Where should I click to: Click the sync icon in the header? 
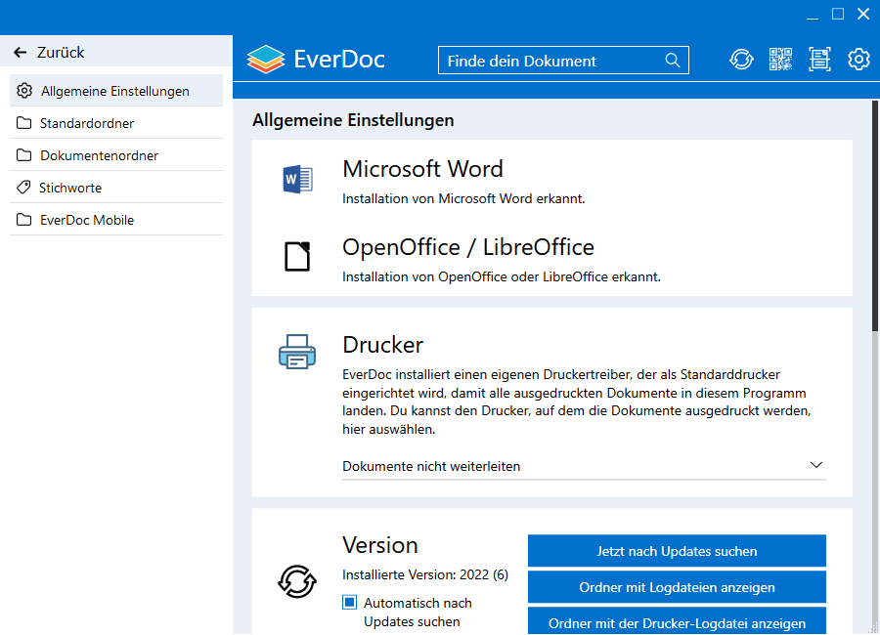741,60
